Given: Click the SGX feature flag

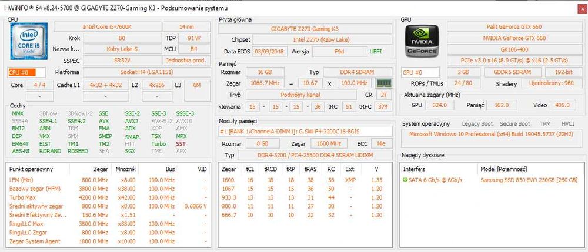Looking at the screenshot, I should (130, 152).
